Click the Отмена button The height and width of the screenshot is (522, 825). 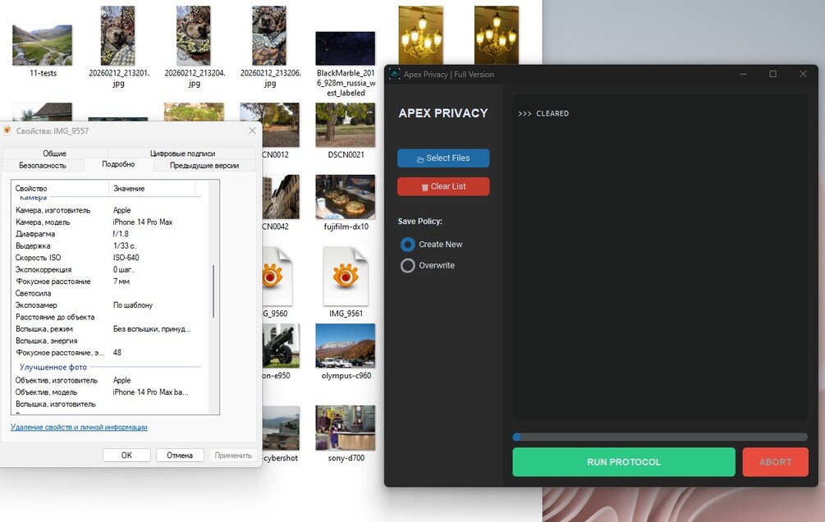[180, 456]
